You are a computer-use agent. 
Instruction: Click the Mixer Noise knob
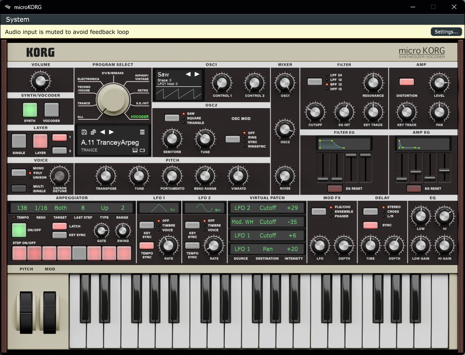tap(285, 176)
